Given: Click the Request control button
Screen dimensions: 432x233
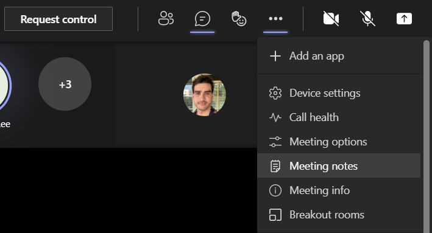Looking at the screenshot, I should click(x=58, y=19).
